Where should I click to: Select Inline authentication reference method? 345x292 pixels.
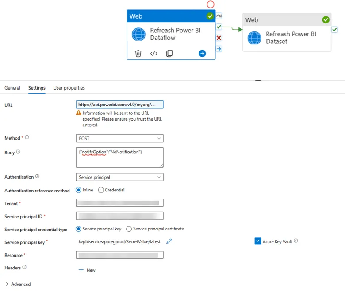78,190
